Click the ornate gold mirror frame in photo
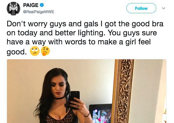Viewport: 174px width, 123px height. click(x=124, y=91)
